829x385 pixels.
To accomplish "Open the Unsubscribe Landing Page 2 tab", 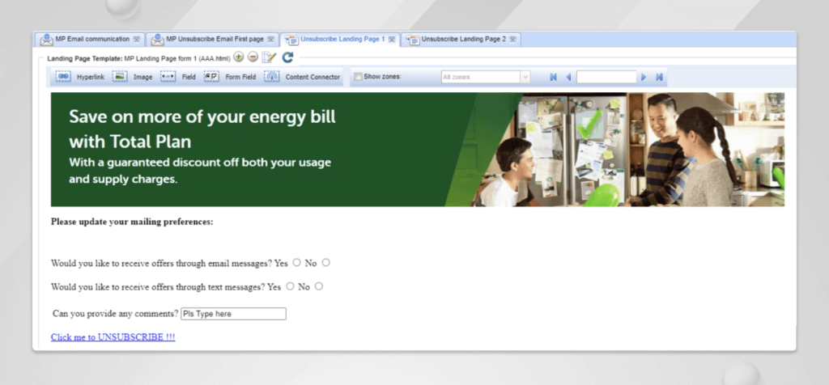I will [462, 39].
